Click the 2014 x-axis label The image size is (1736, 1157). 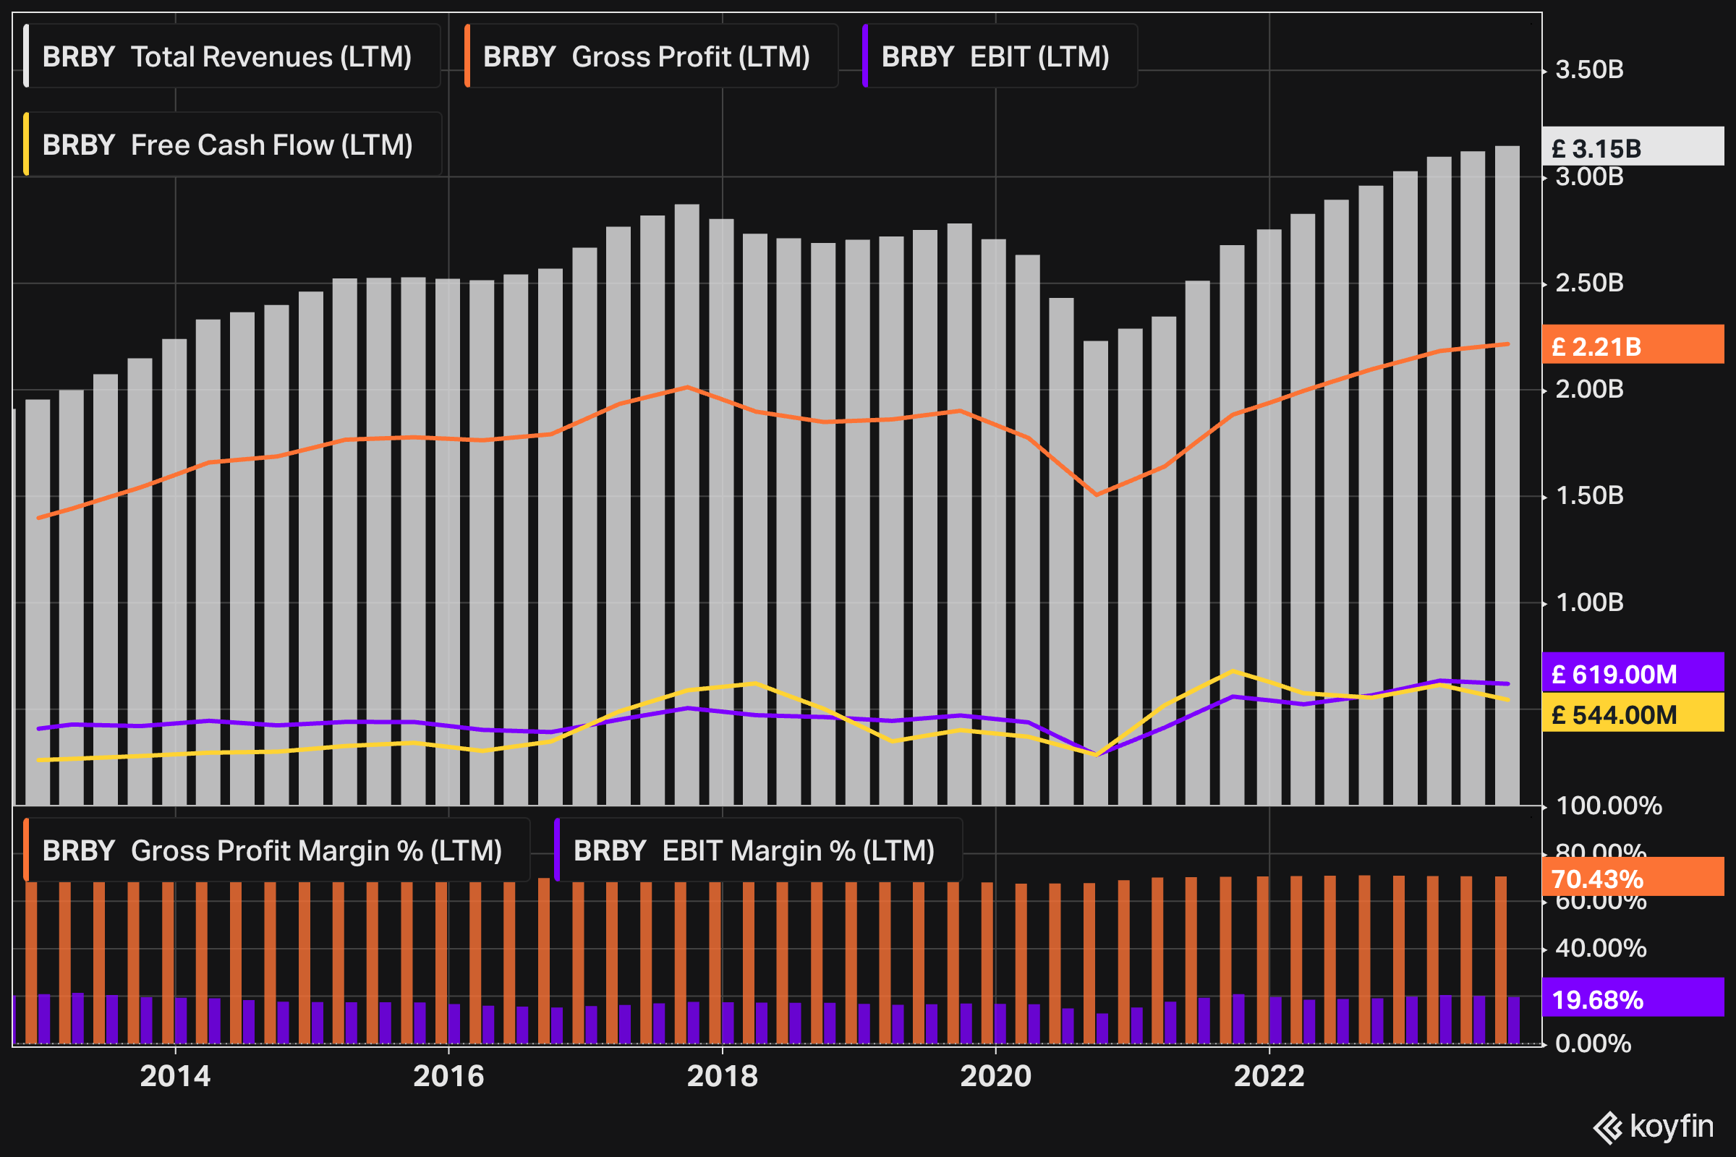[x=175, y=1076]
